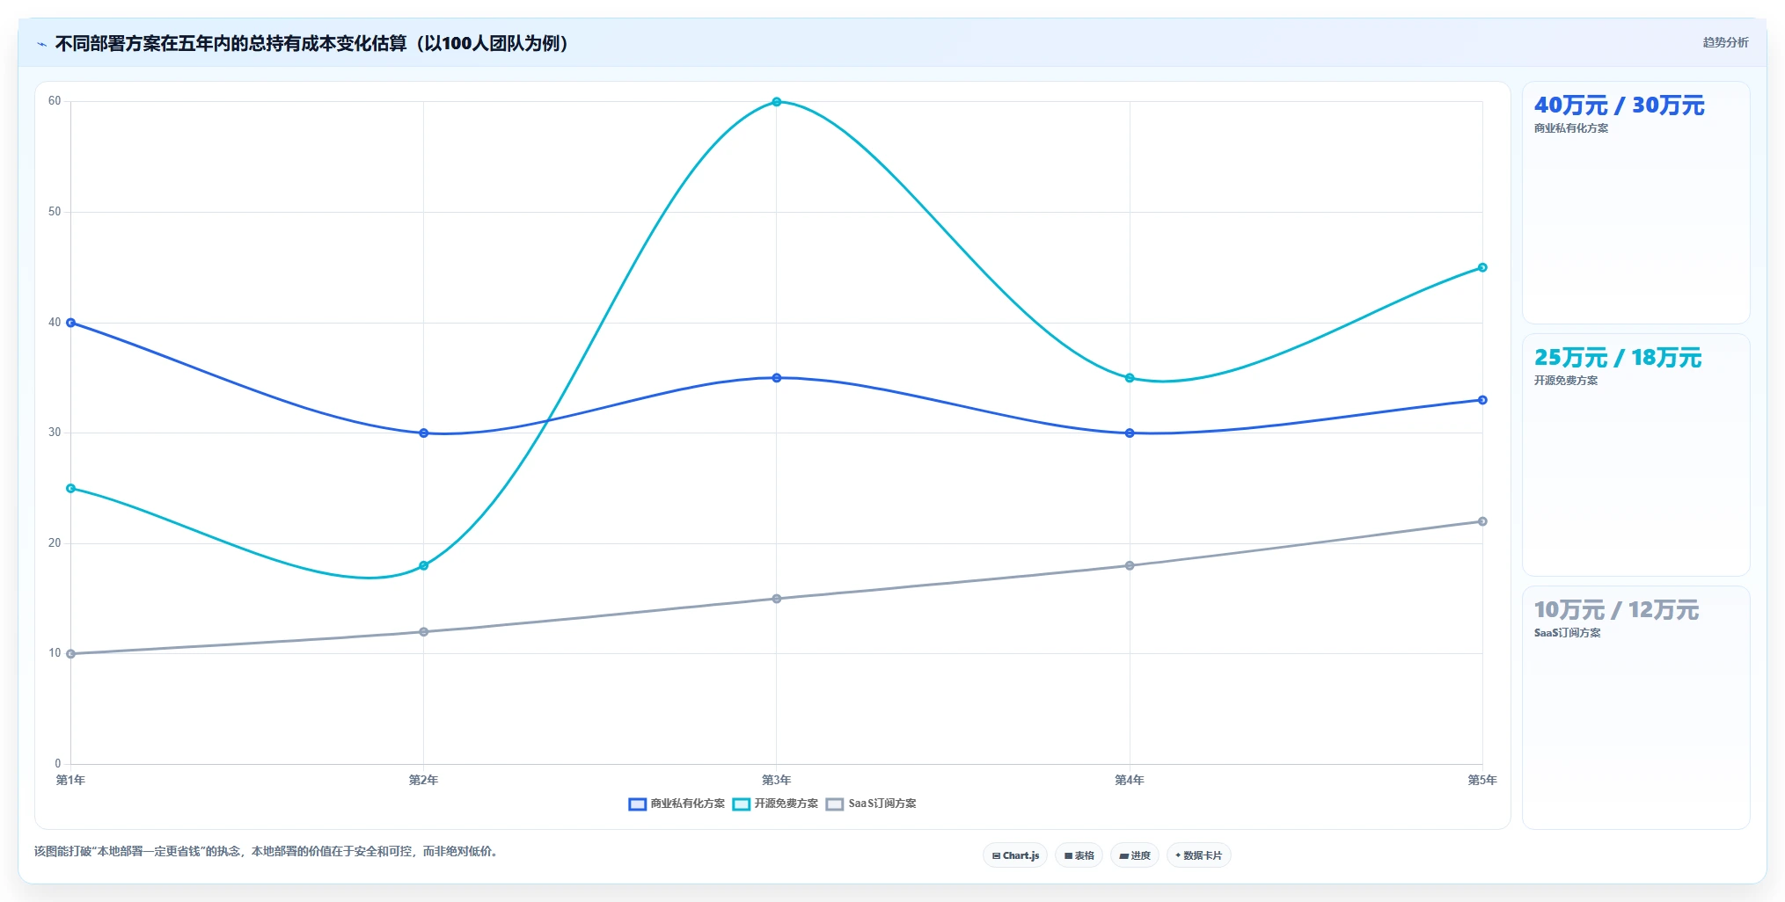Click the y-axis label 30
This screenshot has height=902, width=1785.
click(55, 433)
